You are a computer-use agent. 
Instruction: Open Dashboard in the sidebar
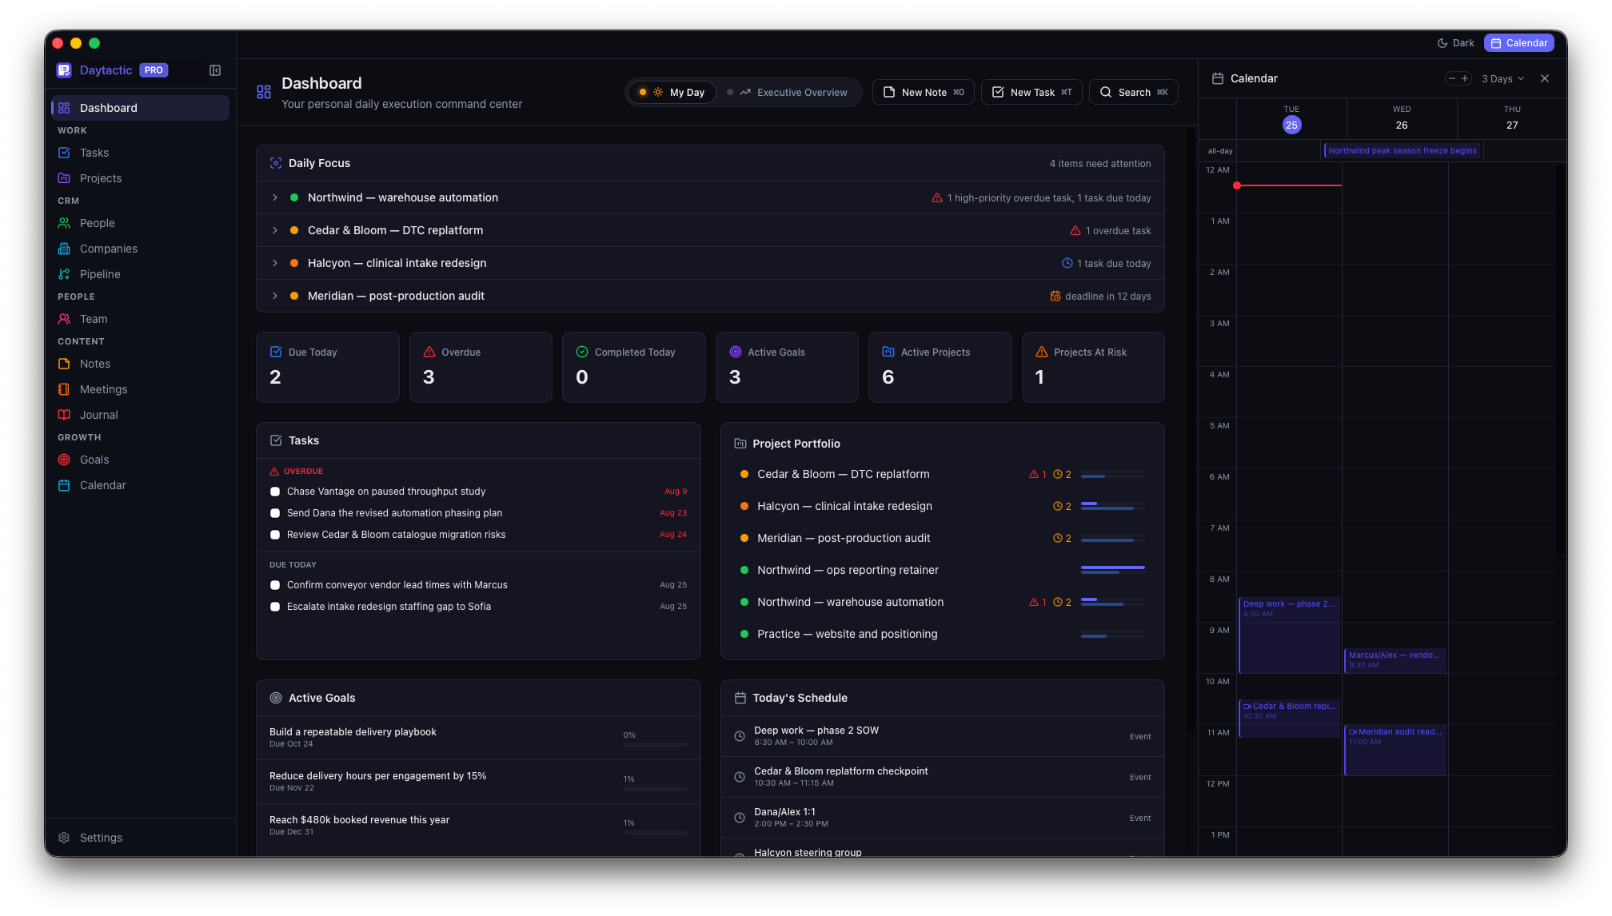click(x=141, y=108)
